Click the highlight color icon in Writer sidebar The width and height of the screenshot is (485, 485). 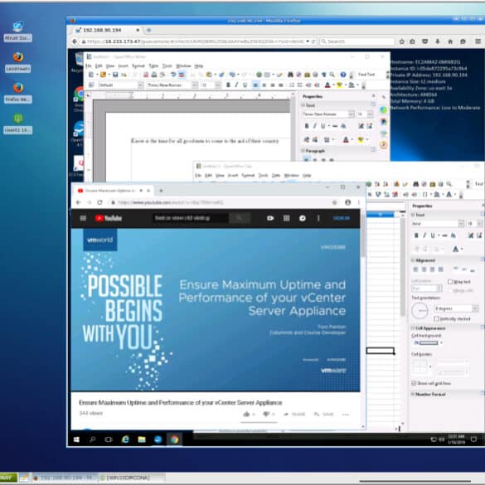pyautogui.click(x=361, y=139)
